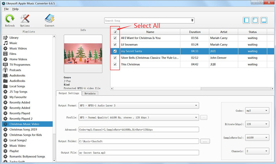This screenshot has width=276, height=164.
Task: Select the Music Video playlist
Action: click(x=18, y=145)
